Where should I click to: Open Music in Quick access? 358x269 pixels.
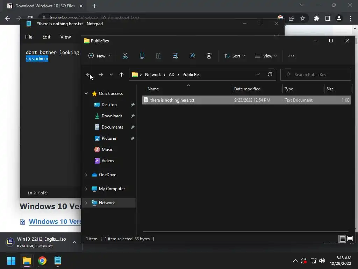(x=107, y=150)
